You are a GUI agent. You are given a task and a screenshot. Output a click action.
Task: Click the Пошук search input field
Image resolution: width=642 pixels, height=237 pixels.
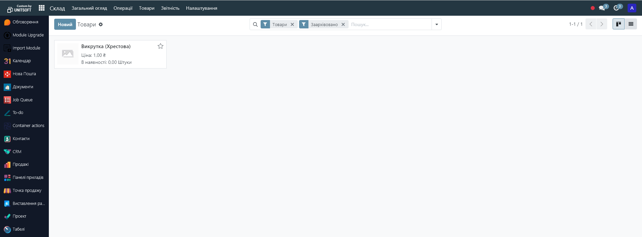pos(390,24)
